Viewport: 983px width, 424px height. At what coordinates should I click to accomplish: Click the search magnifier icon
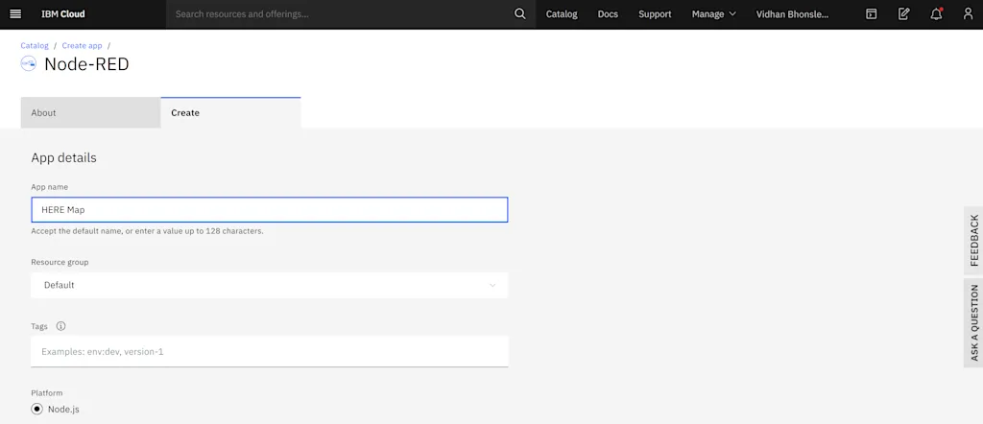(519, 13)
